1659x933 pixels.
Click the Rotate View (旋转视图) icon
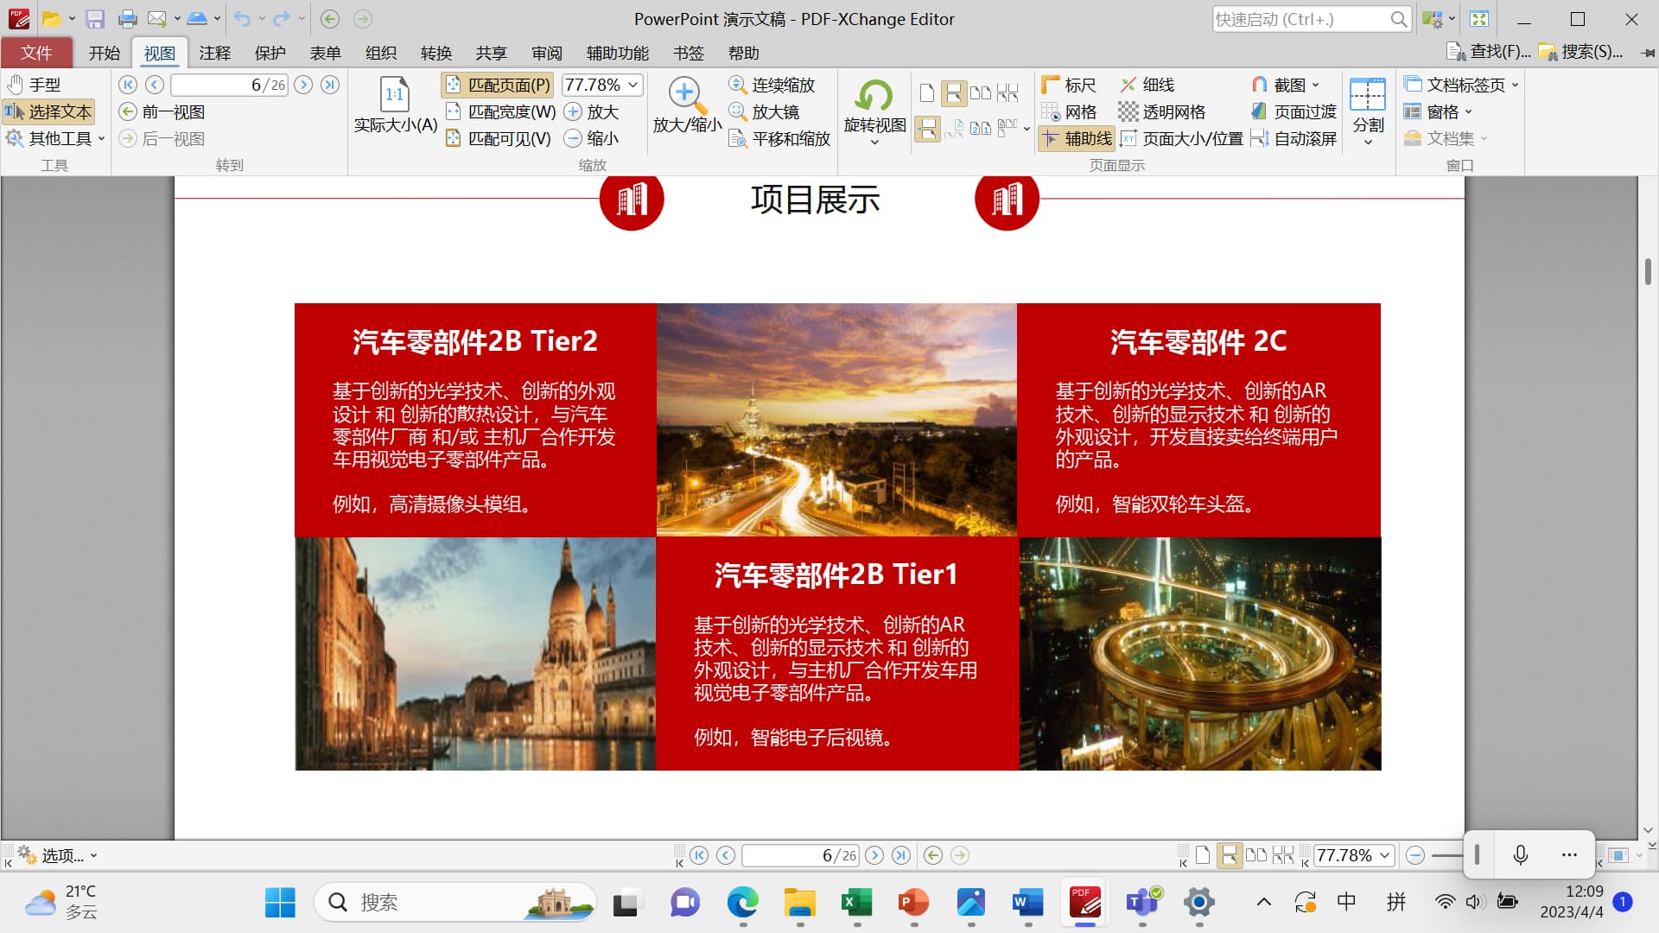pos(874,96)
